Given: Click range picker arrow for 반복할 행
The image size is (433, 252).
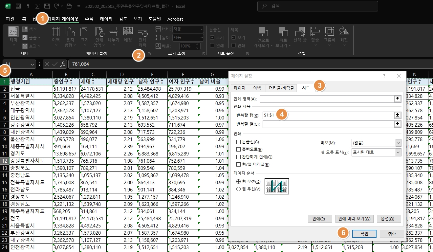Looking at the screenshot, I should coord(398,115).
